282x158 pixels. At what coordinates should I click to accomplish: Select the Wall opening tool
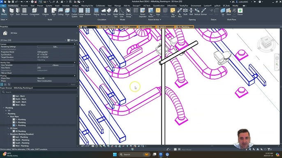191,12
